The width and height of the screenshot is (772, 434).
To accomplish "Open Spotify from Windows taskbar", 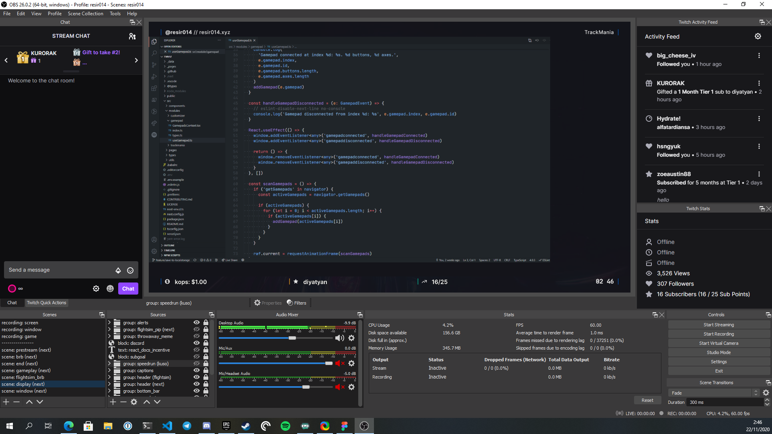I will (285, 426).
